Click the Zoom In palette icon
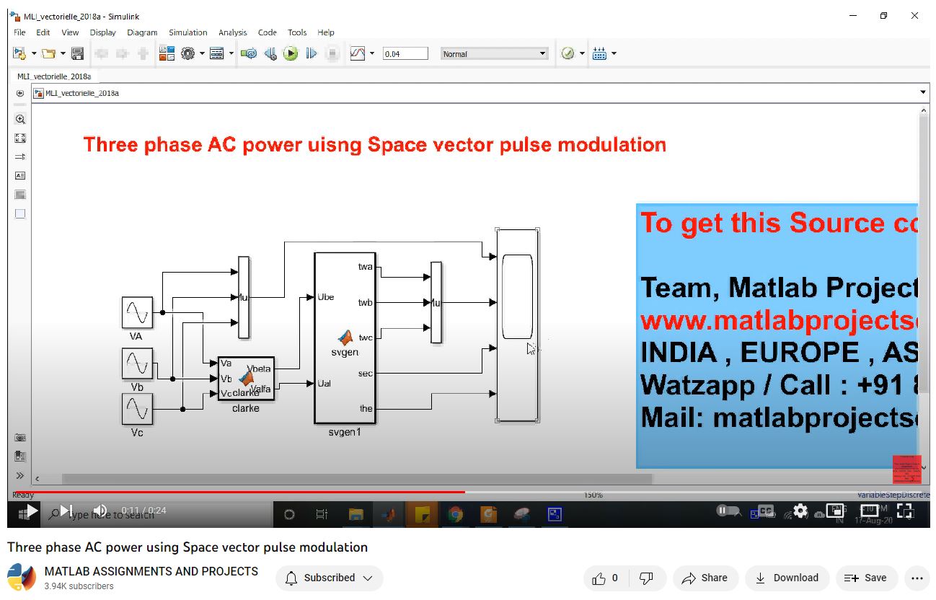This screenshot has width=936, height=600. (x=20, y=120)
